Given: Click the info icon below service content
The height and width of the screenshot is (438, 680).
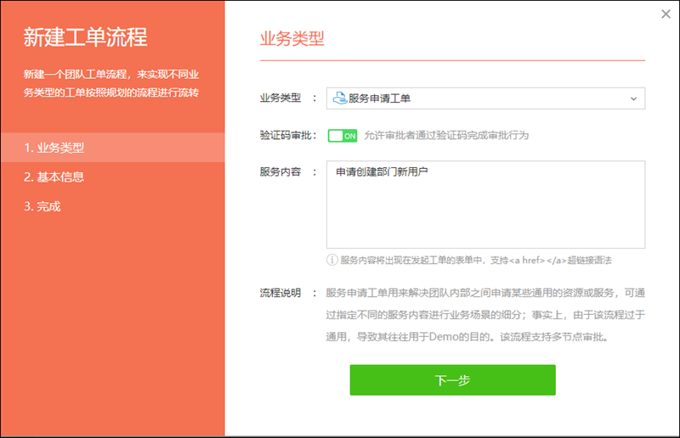Looking at the screenshot, I should pos(332,260).
